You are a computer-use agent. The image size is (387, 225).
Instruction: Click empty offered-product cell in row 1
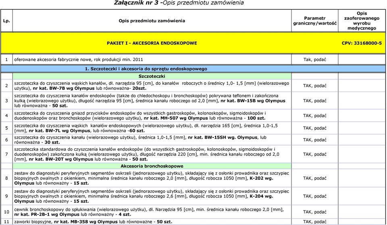[x=362, y=60]
